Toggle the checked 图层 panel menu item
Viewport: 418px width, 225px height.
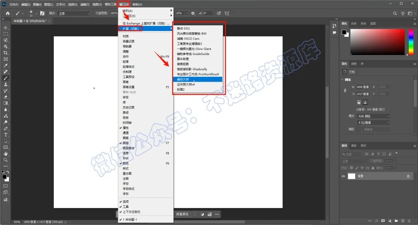point(146,143)
